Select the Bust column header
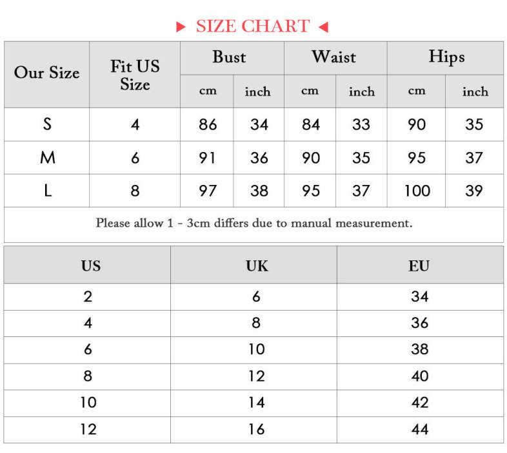The height and width of the screenshot is (453, 507). coord(229,57)
